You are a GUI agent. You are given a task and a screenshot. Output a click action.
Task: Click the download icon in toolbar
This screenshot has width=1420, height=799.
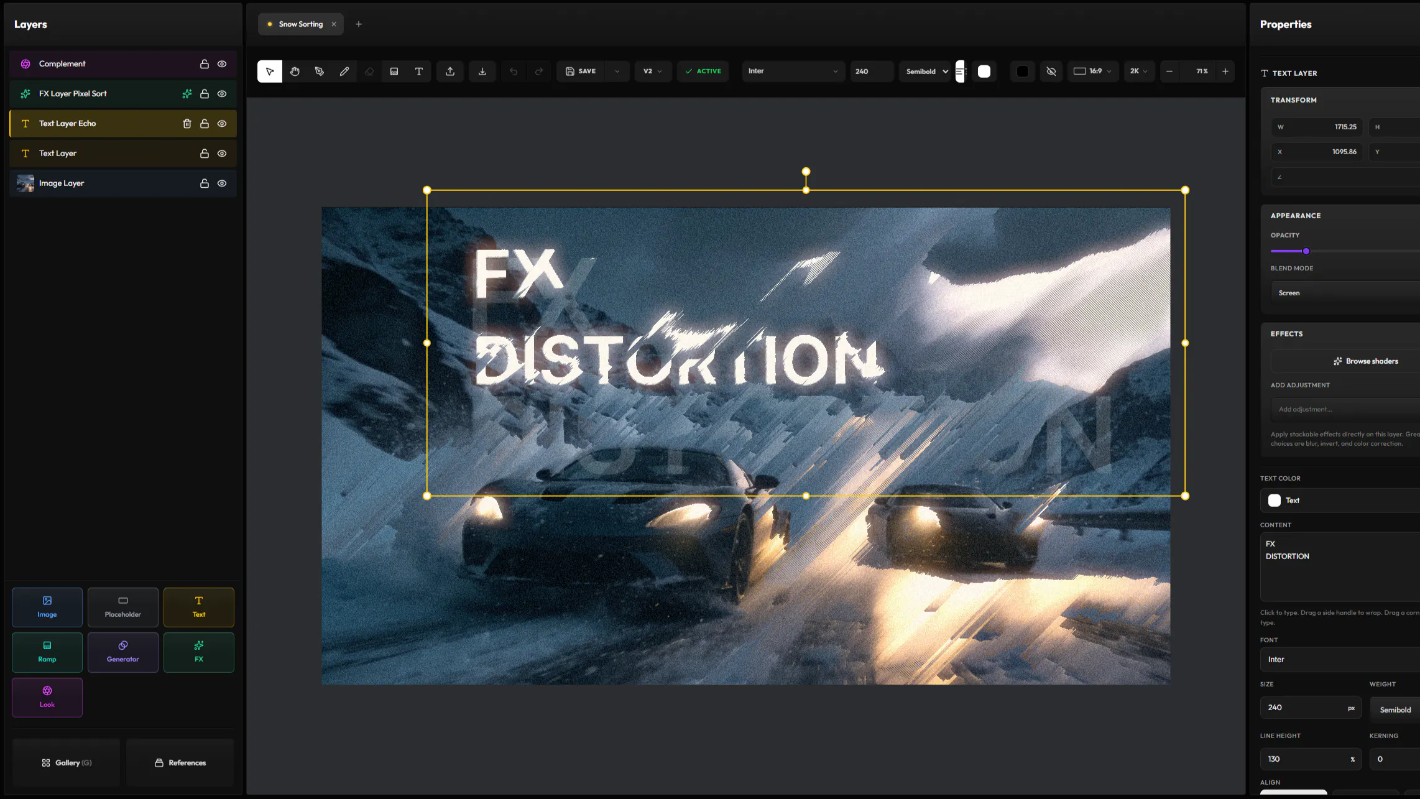click(482, 72)
